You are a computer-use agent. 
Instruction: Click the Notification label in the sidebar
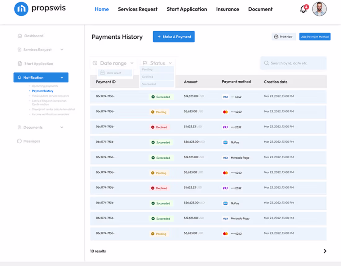click(x=33, y=77)
